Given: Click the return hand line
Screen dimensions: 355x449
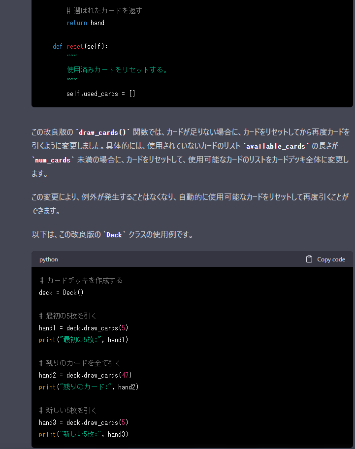Looking at the screenshot, I should point(85,23).
